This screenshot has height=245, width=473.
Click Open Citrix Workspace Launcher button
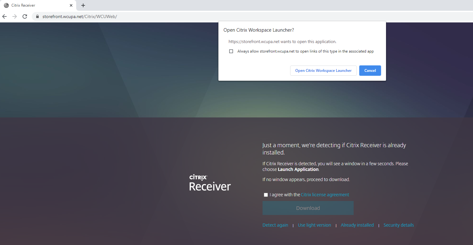tap(323, 71)
